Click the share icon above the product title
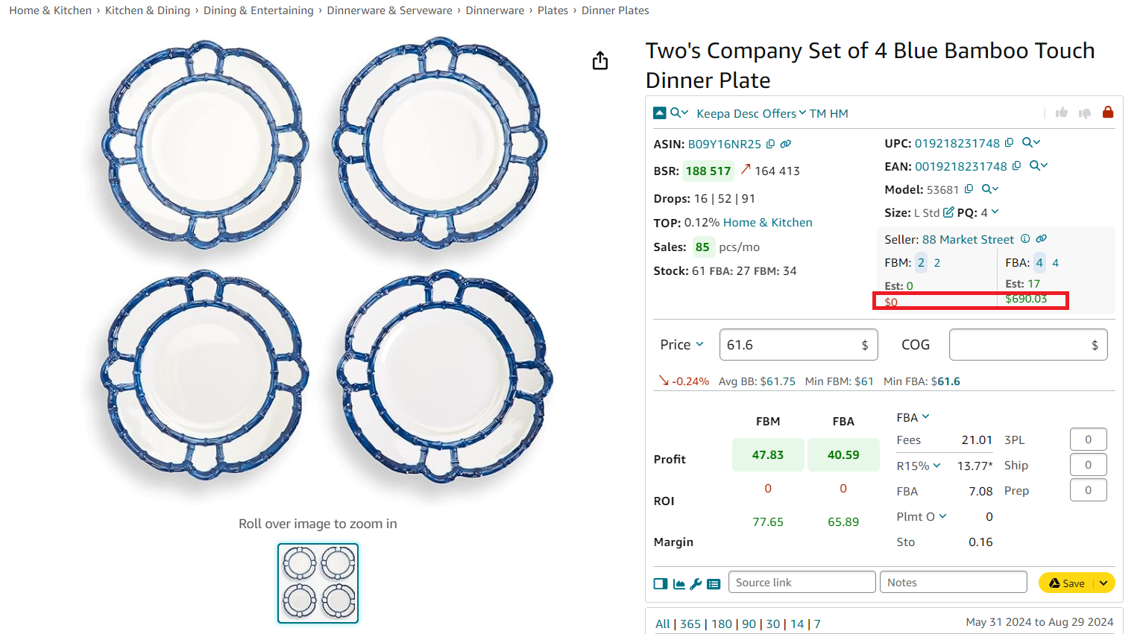 pyautogui.click(x=600, y=60)
